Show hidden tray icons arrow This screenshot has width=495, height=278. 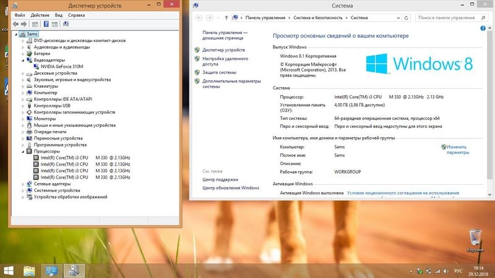coord(411,271)
